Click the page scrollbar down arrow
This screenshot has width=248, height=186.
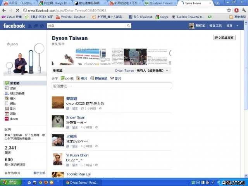point(246,176)
